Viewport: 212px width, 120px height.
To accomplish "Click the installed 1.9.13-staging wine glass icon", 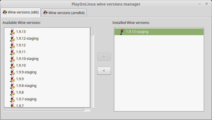I will pyautogui.click(x=122, y=32).
